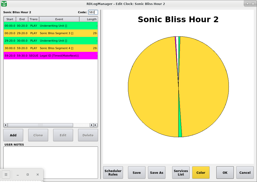Click the rightmost scroll arrow of the event list
The image size is (257, 182).
point(95,125)
